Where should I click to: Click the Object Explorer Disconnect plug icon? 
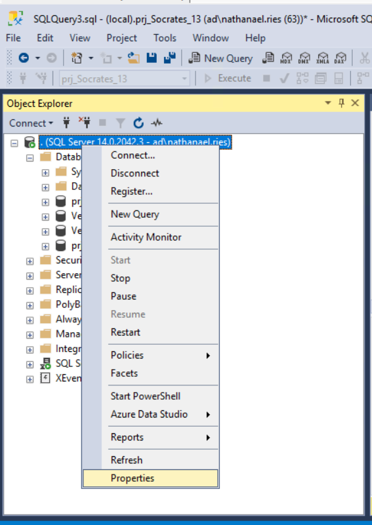(x=85, y=123)
